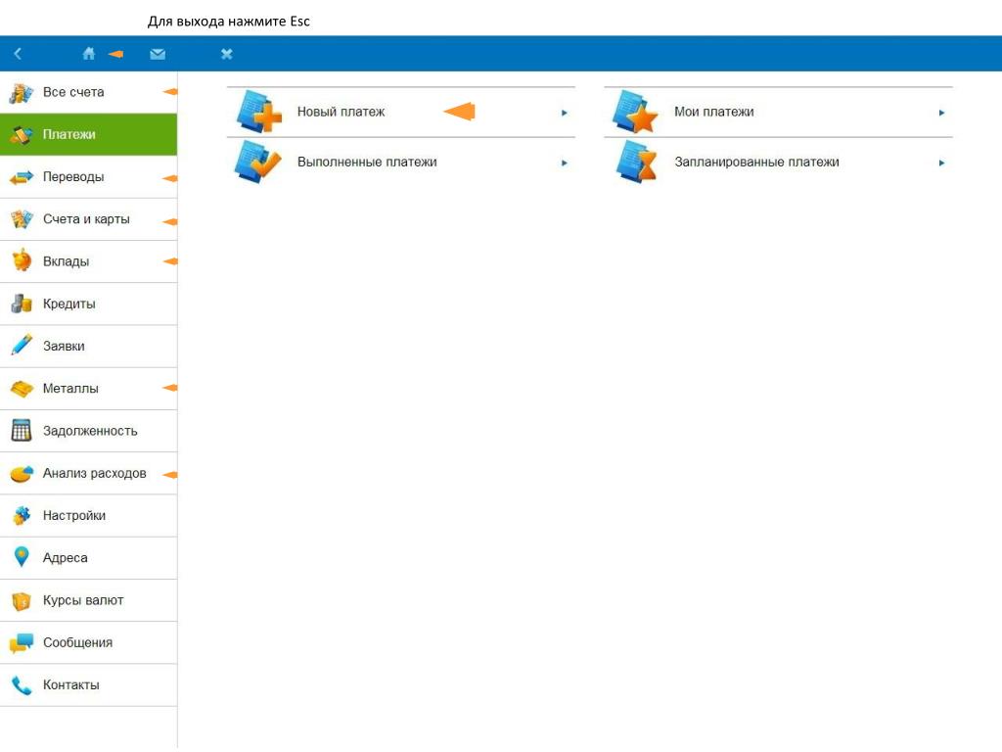Click the Новый платеж document-plus icon
The image size is (1002, 752).
click(258, 112)
